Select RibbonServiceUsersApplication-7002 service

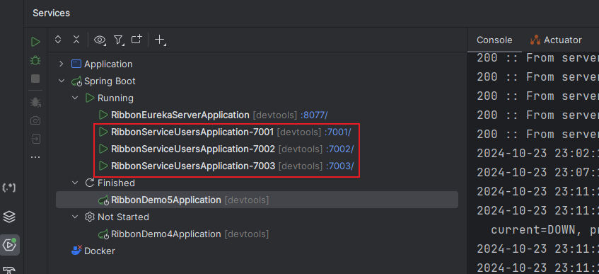pyautogui.click(x=193, y=149)
